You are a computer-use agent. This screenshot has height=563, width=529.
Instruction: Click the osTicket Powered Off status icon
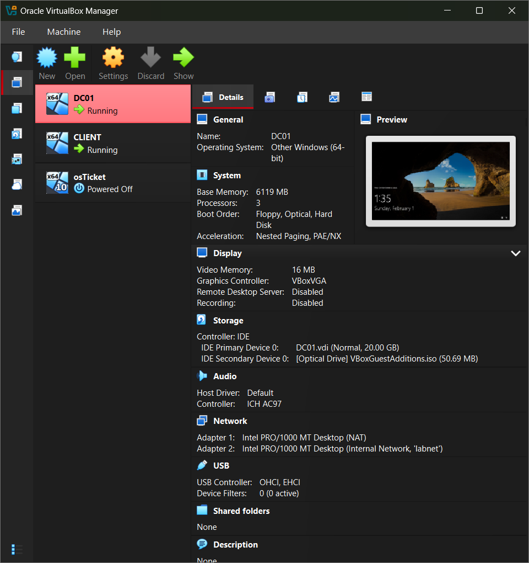pos(79,189)
